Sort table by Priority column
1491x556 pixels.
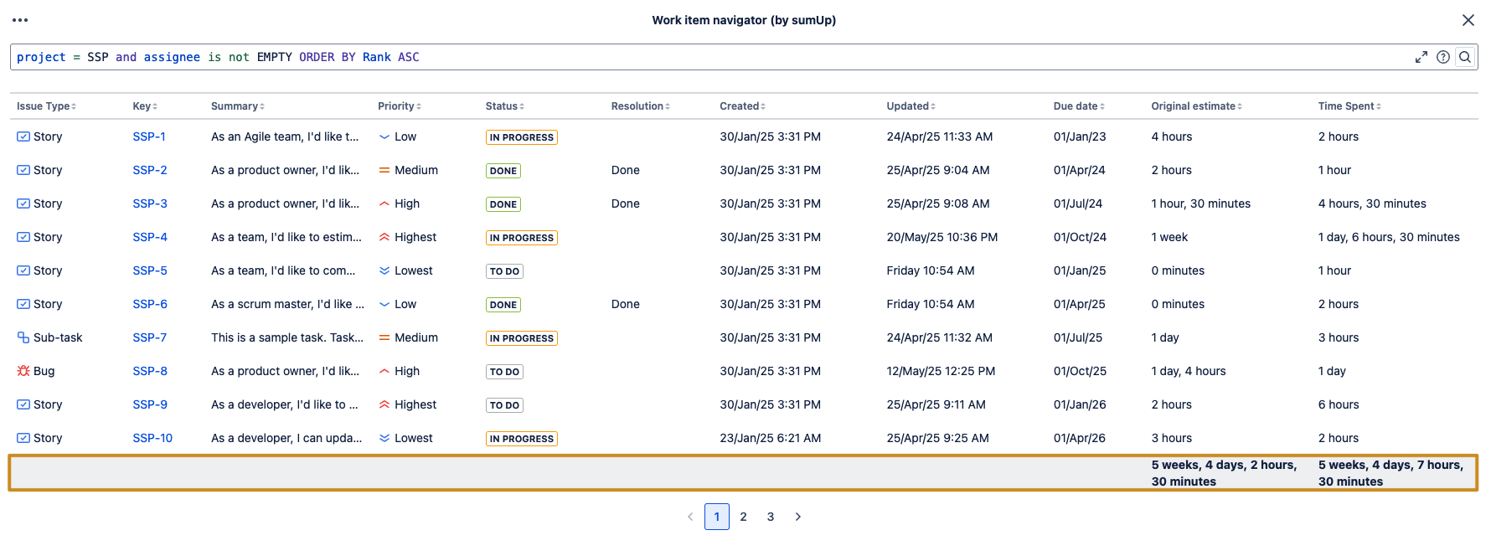pyautogui.click(x=400, y=106)
